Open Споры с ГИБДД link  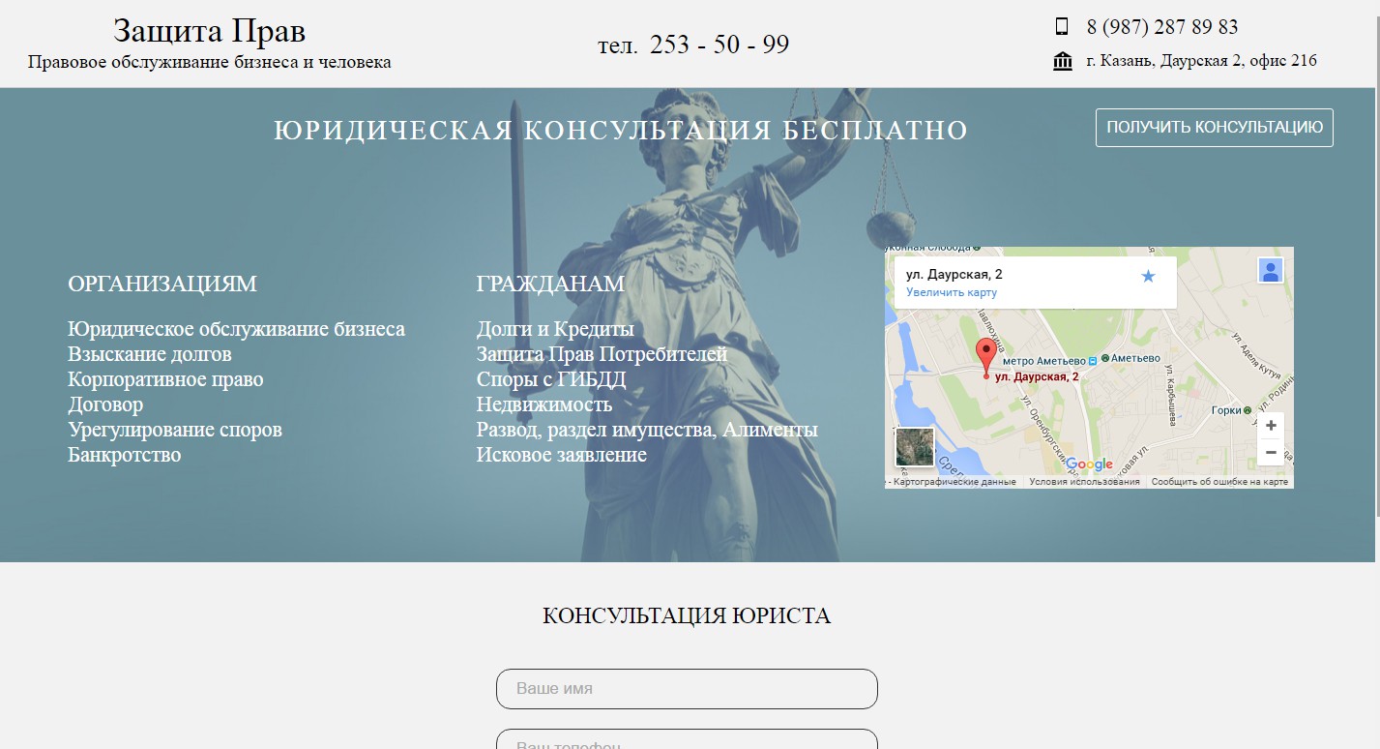(x=551, y=379)
